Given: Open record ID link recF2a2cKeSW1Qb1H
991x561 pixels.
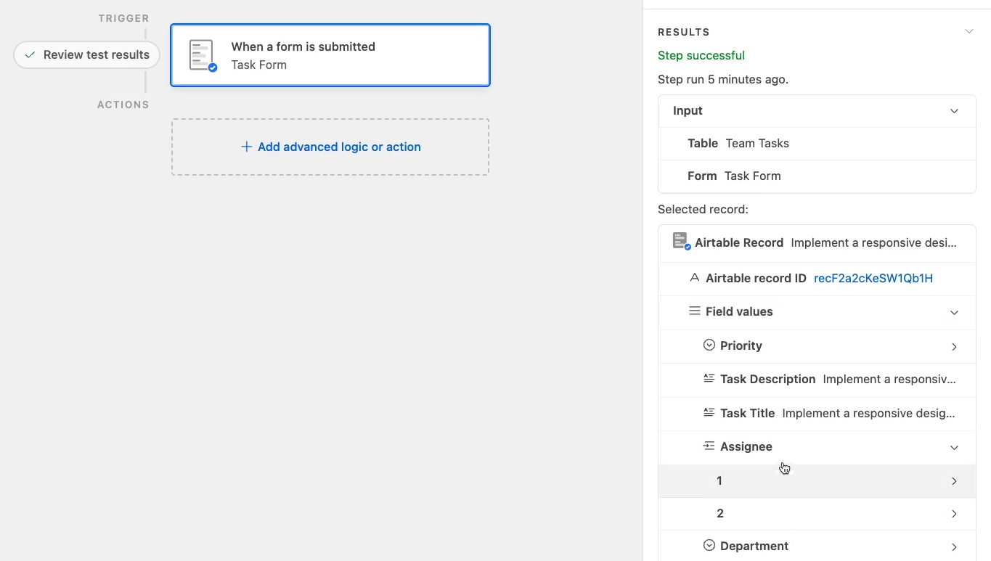Looking at the screenshot, I should (x=873, y=278).
